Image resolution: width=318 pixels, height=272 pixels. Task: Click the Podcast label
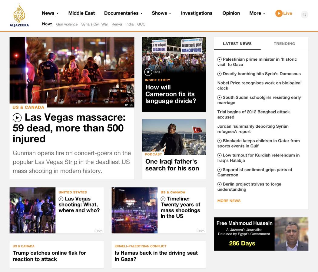tap(153, 154)
